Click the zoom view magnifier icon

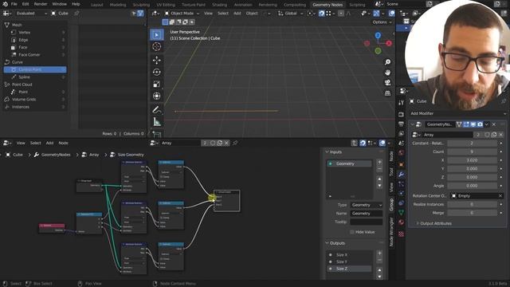pyautogui.click(x=387, y=62)
